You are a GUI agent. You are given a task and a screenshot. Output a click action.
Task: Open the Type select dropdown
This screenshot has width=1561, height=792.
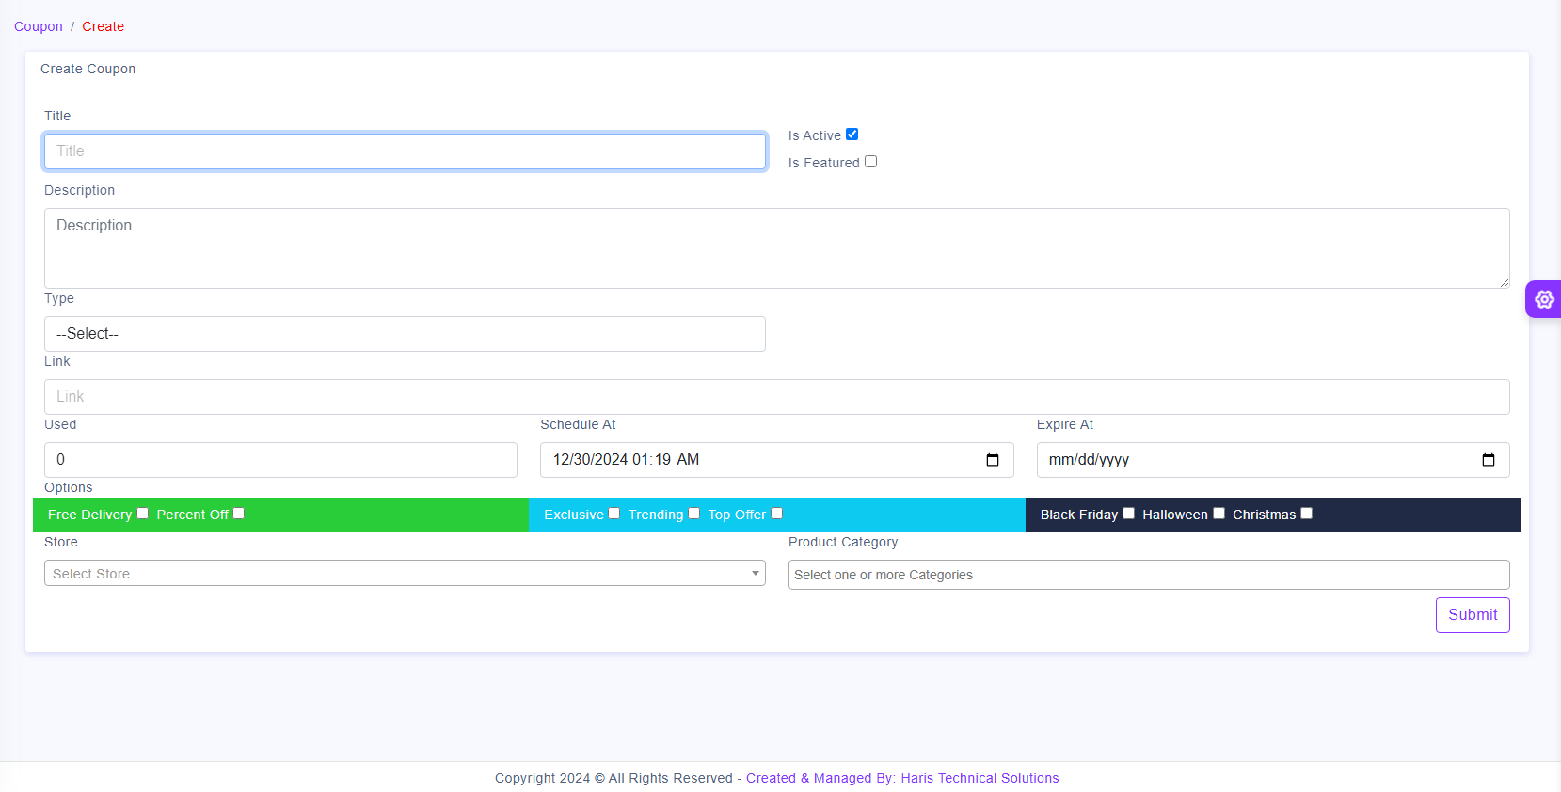(x=405, y=334)
